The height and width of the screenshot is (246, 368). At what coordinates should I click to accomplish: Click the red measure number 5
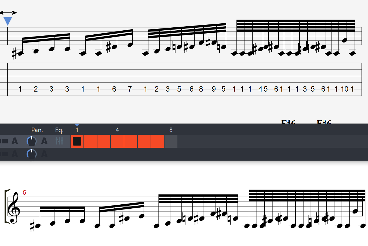coord(24,193)
